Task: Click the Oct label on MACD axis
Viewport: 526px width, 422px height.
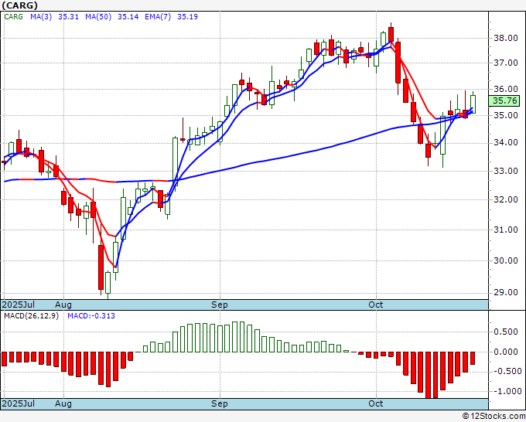Action: 376,403
